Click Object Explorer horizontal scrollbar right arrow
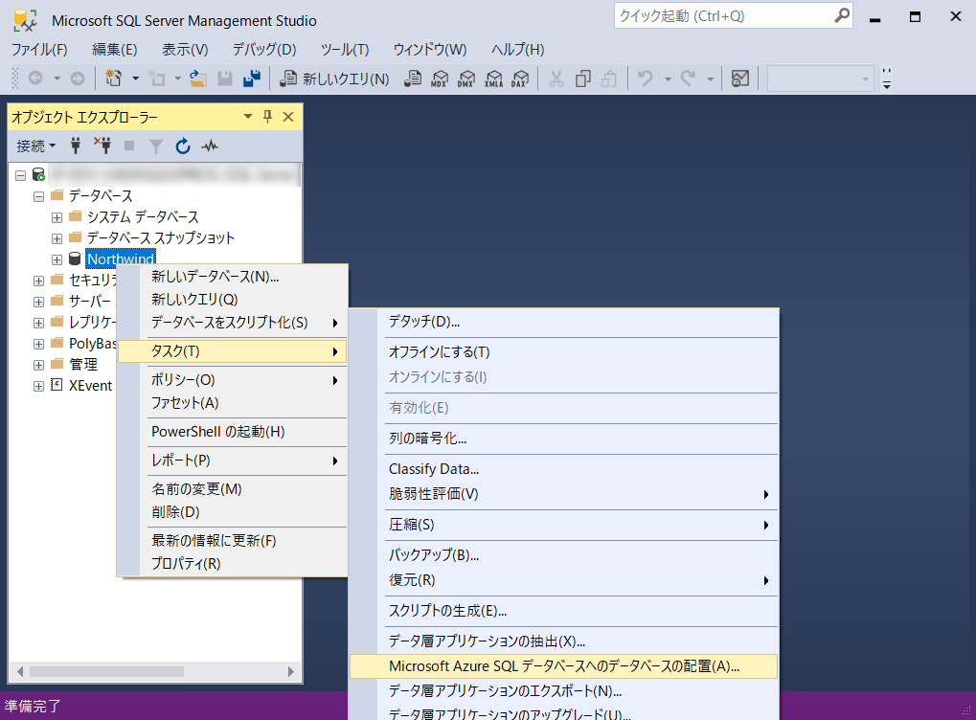Viewport: 976px width, 720px height. click(x=290, y=671)
